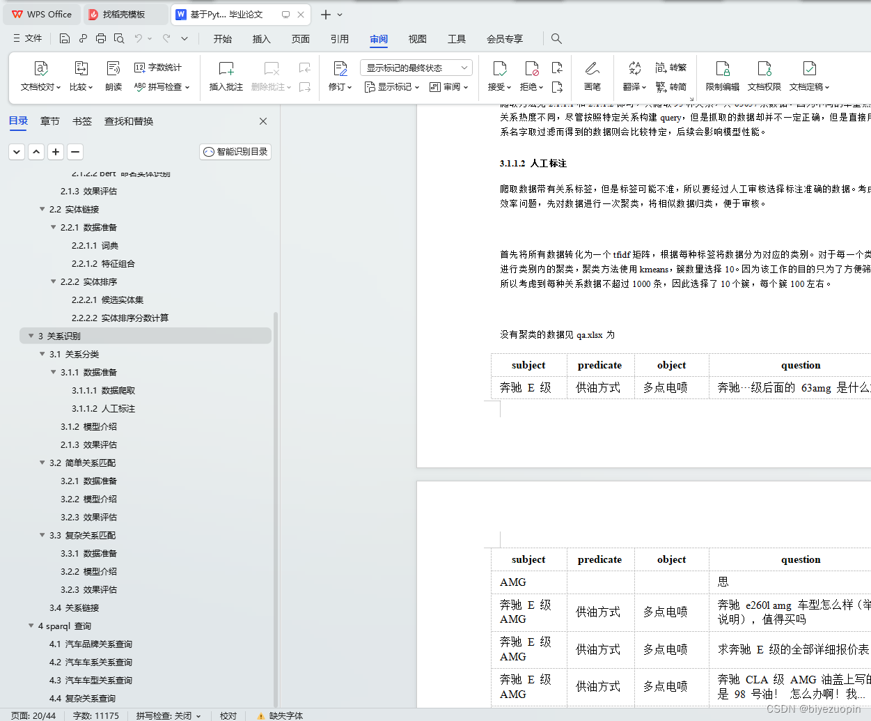The height and width of the screenshot is (721, 871).
Task: Jump to previous revision icon
Action: [557, 68]
